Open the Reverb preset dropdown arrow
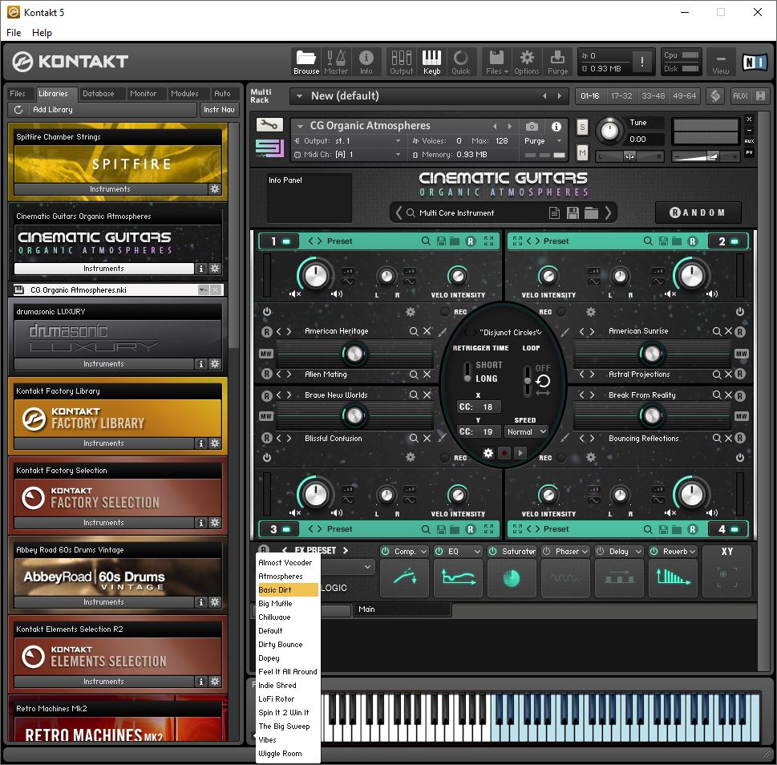Image resolution: width=777 pixels, height=765 pixels. click(692, 552)
